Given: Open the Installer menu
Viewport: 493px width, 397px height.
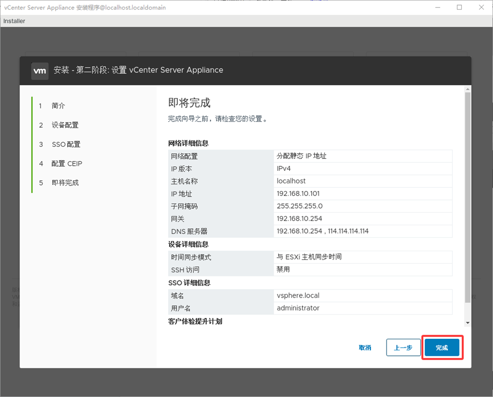Looking at the screenshot, I should 14,21.
